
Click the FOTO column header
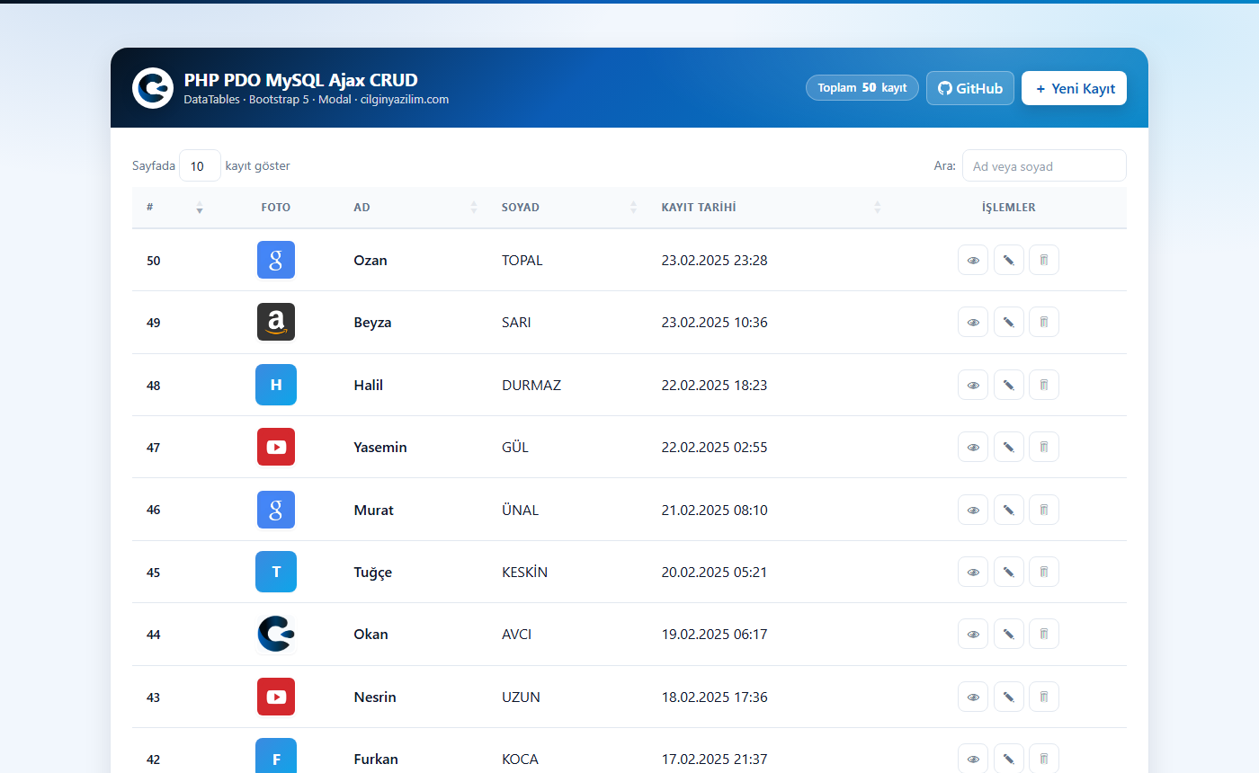click(276, 207)
